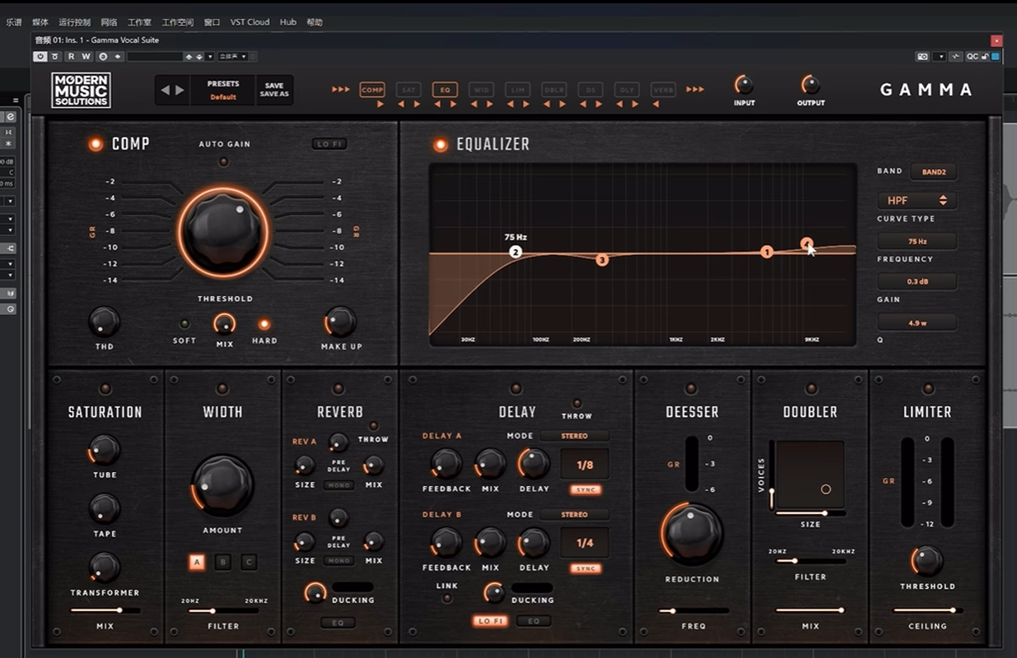The width and height of the screenshot is (1017, 658).
Task: Select EQ band node 3 on the curve
Action: pyautogui.click(x=601, y=260)
